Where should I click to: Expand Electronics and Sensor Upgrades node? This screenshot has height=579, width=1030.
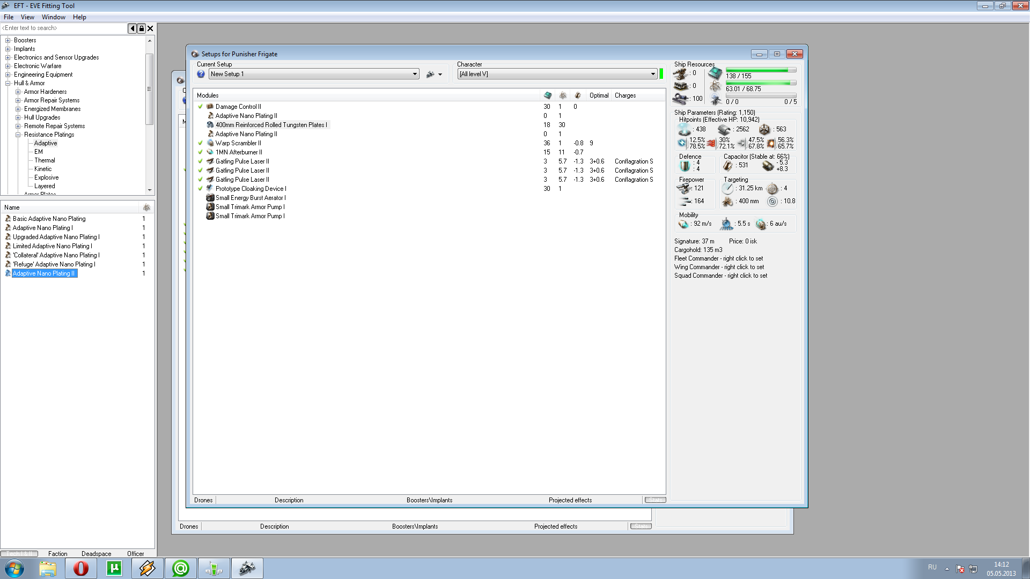click(x=8, y=57)
